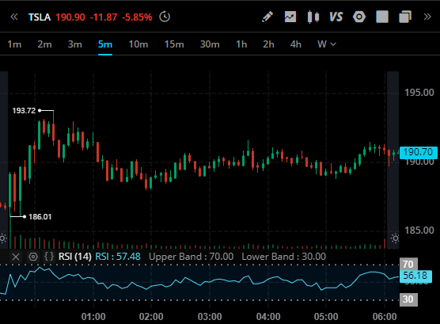Screen dimensions: 440x324
Task: Click the 04:00 time axis label
Action: 268,317
